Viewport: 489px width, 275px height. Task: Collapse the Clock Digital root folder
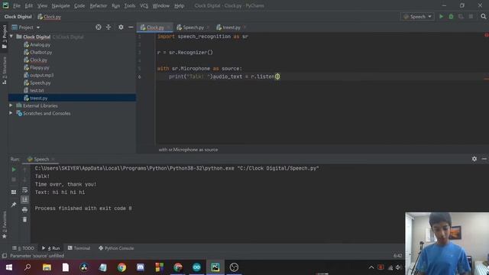11,37
